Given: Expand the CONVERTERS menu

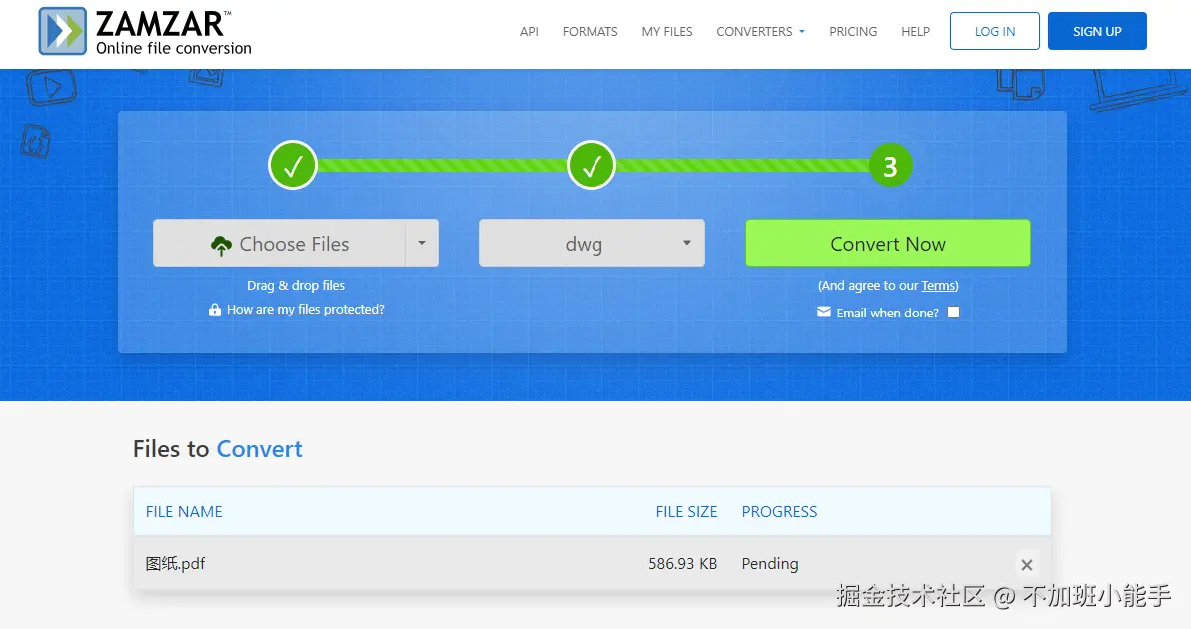Looking at the screenshot, I should tap(760, 32).
